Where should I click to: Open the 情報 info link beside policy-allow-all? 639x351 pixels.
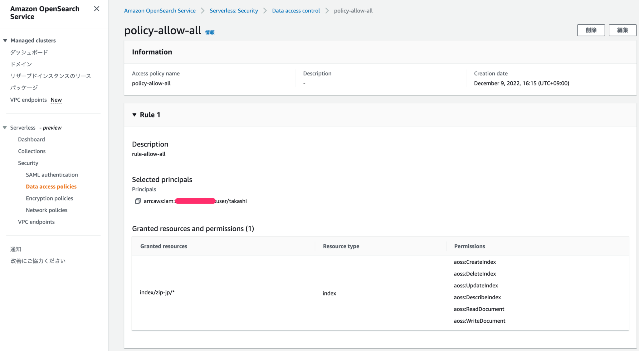[x=209, y=32]
